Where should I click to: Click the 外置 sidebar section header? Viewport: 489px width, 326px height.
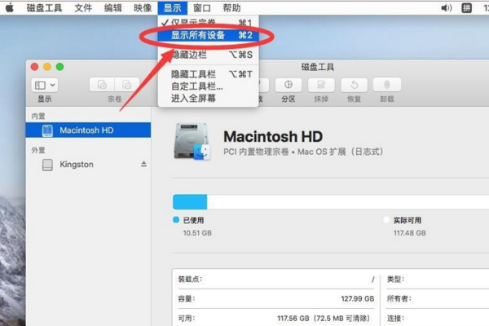pos(38,150)
